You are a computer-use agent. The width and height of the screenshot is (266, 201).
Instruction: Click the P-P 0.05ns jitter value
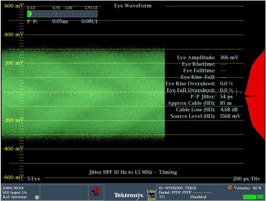point(60,21)
